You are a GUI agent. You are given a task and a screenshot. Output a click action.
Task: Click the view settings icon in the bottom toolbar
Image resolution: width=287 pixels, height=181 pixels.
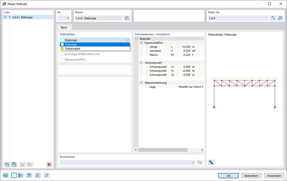[x=29, y=175]
